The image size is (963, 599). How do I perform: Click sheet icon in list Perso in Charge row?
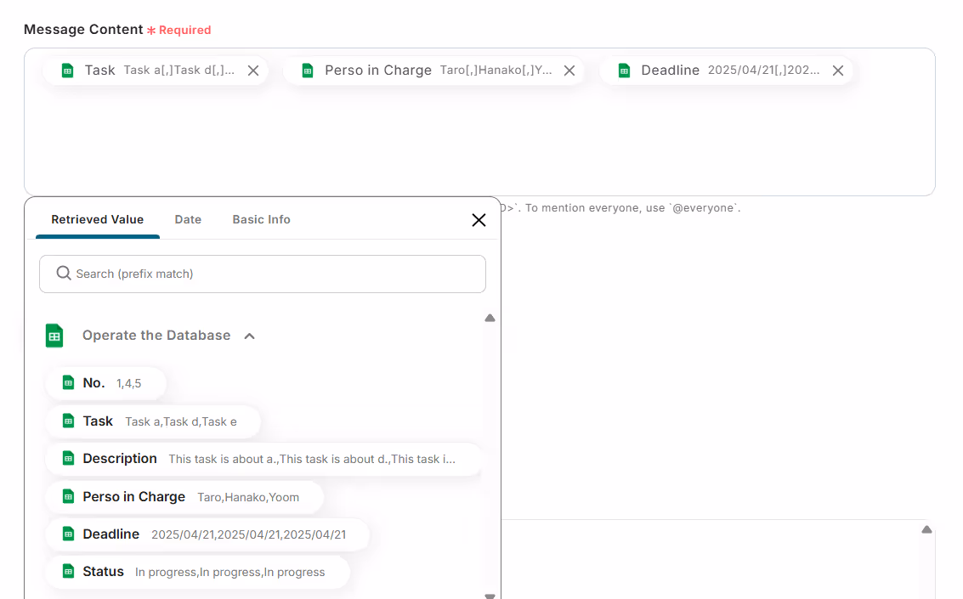pos(68,496)
